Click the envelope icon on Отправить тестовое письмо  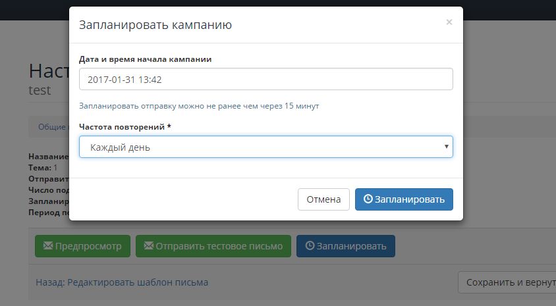point(149,246)
